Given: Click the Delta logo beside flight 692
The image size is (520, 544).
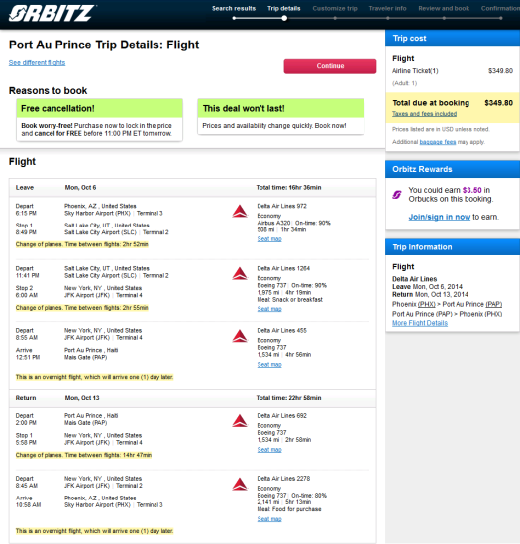Looking at the screenshot, I should click(x=240, y=421).
